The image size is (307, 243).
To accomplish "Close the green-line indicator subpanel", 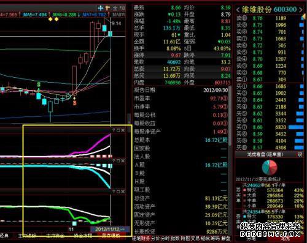I will pyautogui.click(x=123, y=192).
